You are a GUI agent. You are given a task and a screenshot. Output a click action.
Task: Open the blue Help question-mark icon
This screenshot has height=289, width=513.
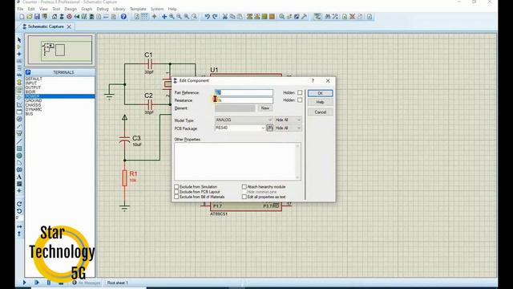tap(123, 16)
